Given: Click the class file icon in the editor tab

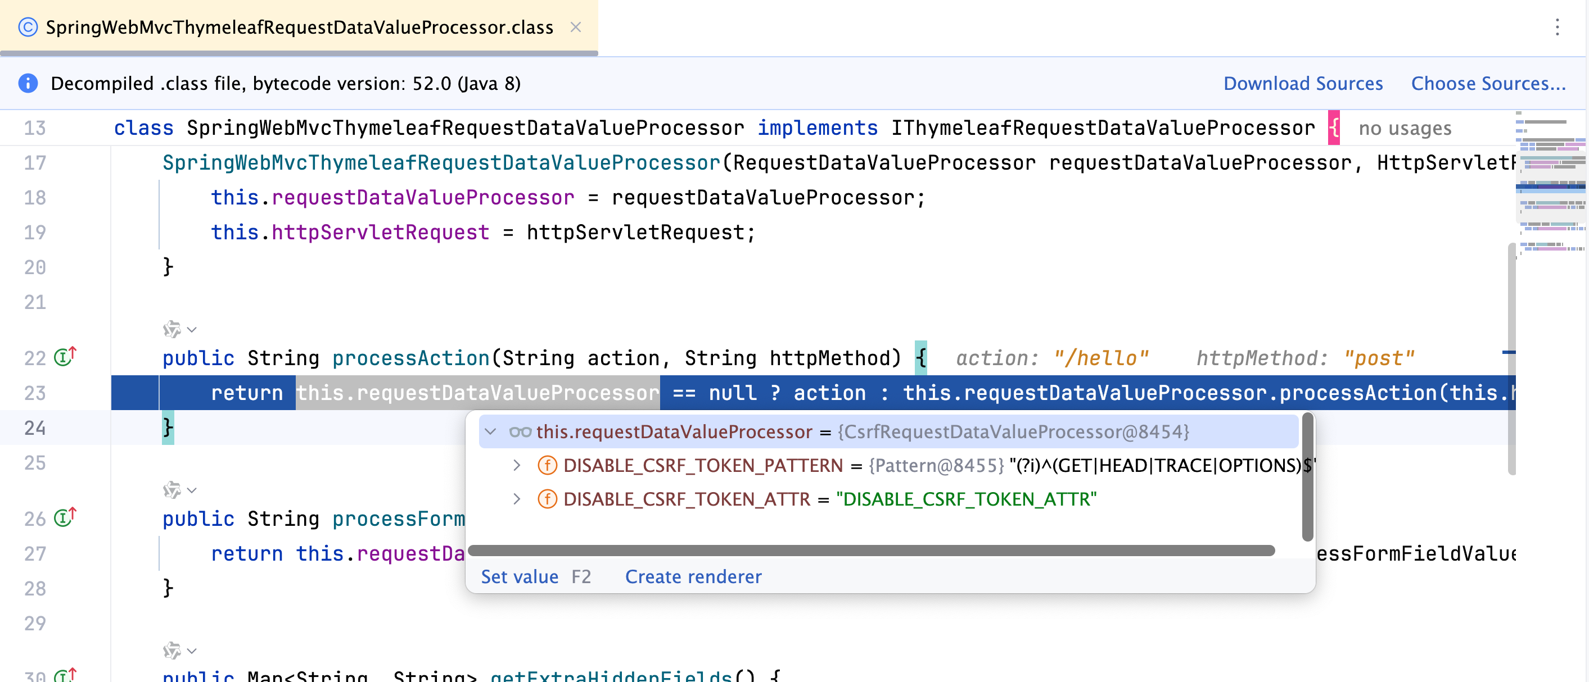Looking at the screenshot, I should click(28, 27).
